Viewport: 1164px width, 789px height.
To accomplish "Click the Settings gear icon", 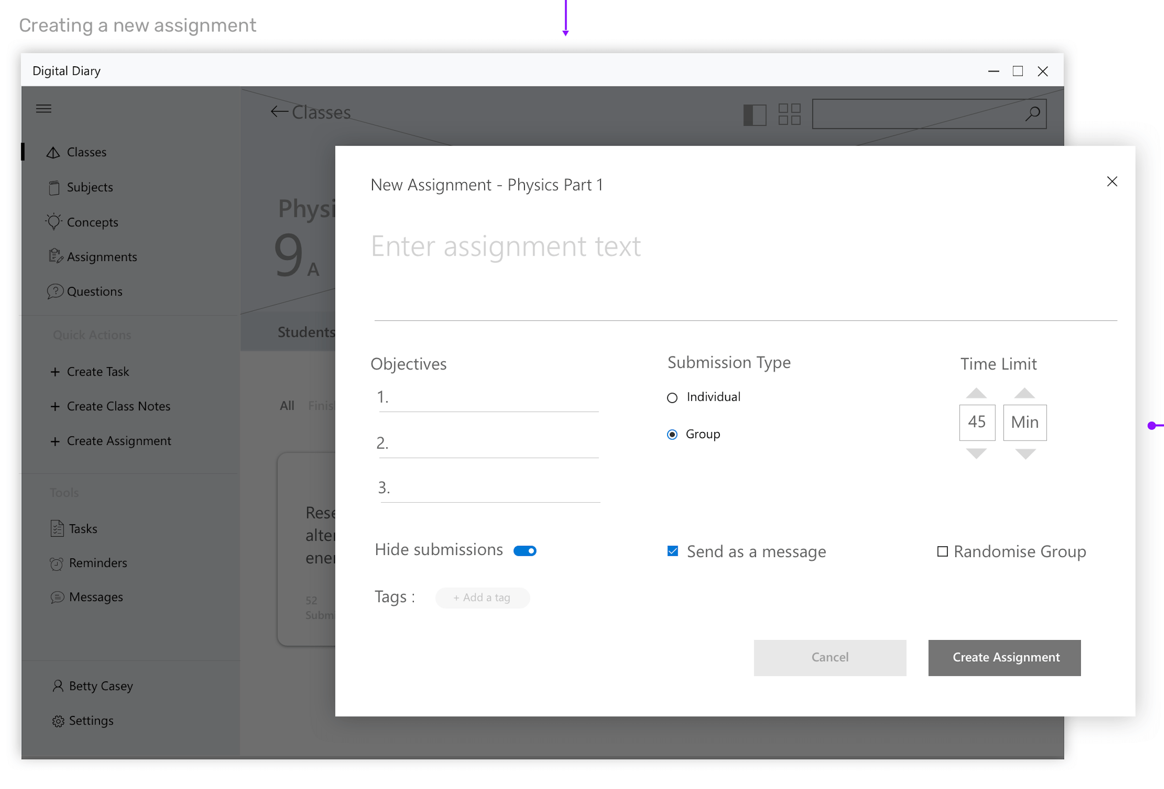I will [x=58, y=721].
